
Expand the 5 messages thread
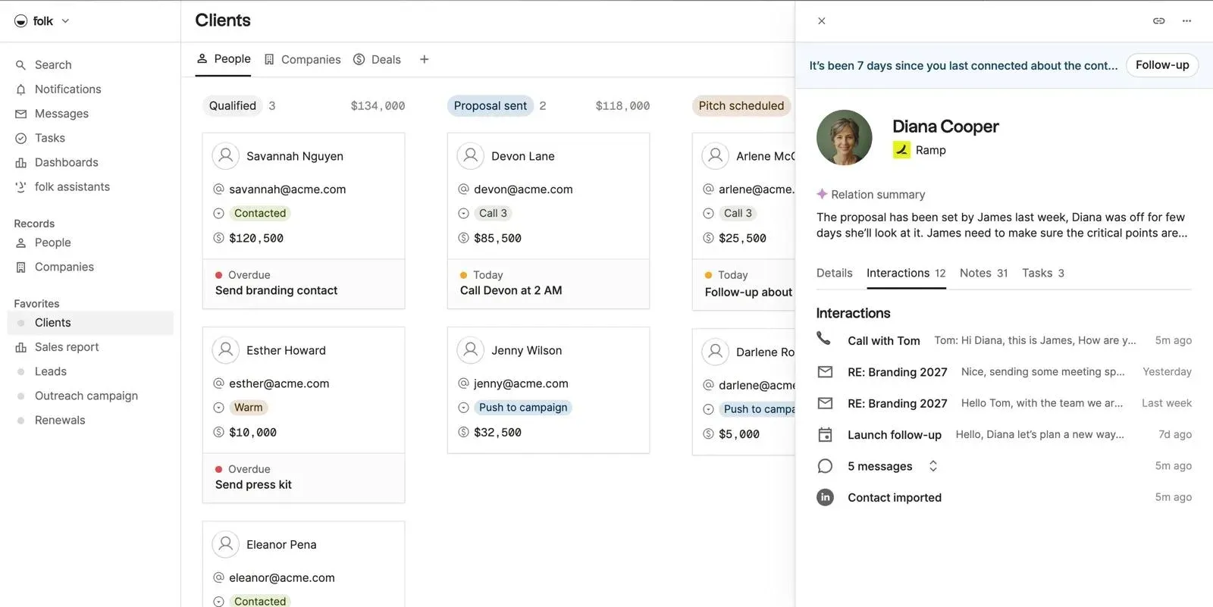point(933,466)
